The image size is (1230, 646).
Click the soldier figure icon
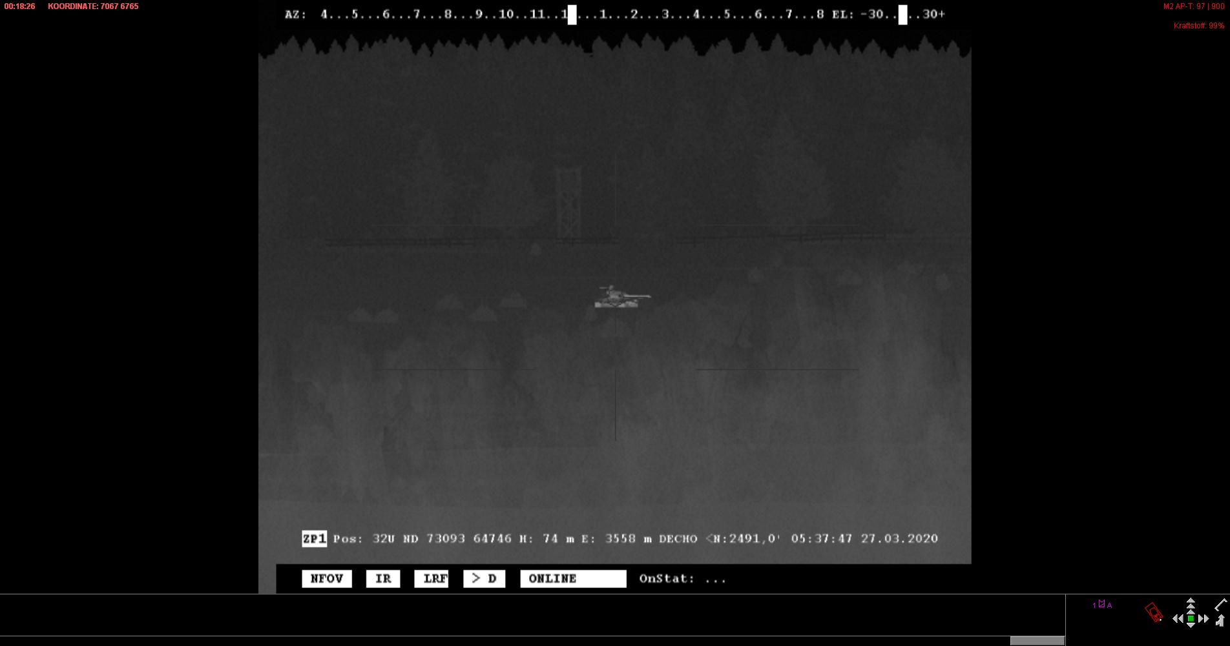coord(1220,621)
